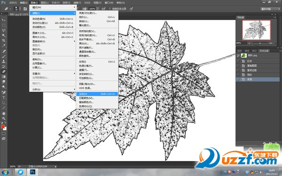This screenshot has height=176, width=282.
Task: Select the Dodge tool
Action: tap(4, 87)
